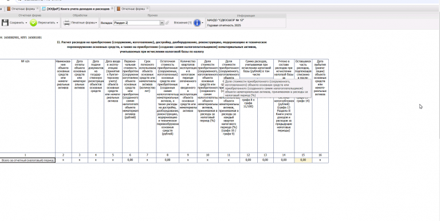Viewport: 440px width, 221px height.
Task: Click the floppy disk Save icon
Action: tap(5, 23)
